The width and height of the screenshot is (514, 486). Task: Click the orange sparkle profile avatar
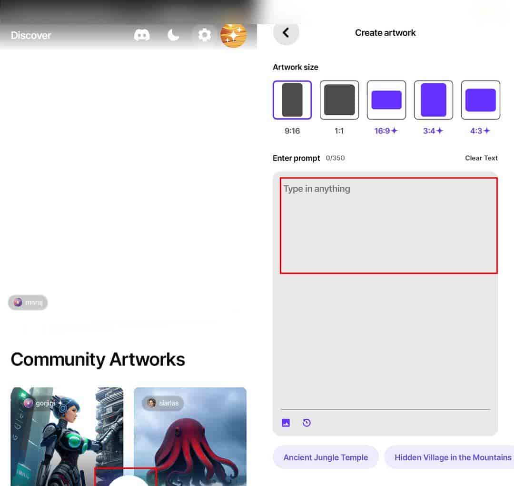click(x=233, y=35)
